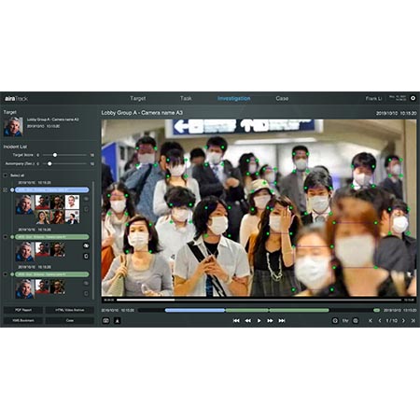Viewport: 420px width, 420px height.
Task: Skip to the previous clip
Action: tap(236, 320)
